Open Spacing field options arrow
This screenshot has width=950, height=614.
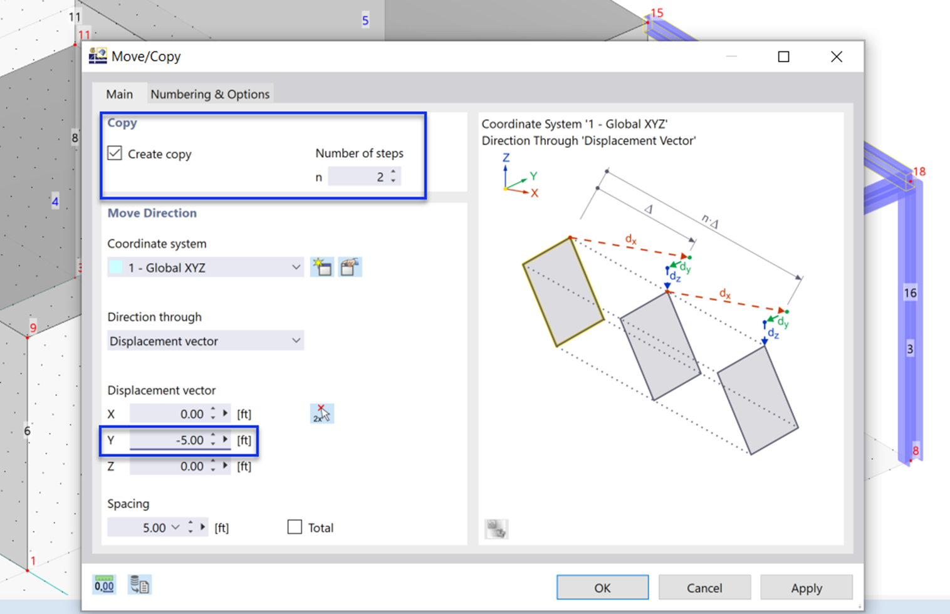(x=203, y=528)
